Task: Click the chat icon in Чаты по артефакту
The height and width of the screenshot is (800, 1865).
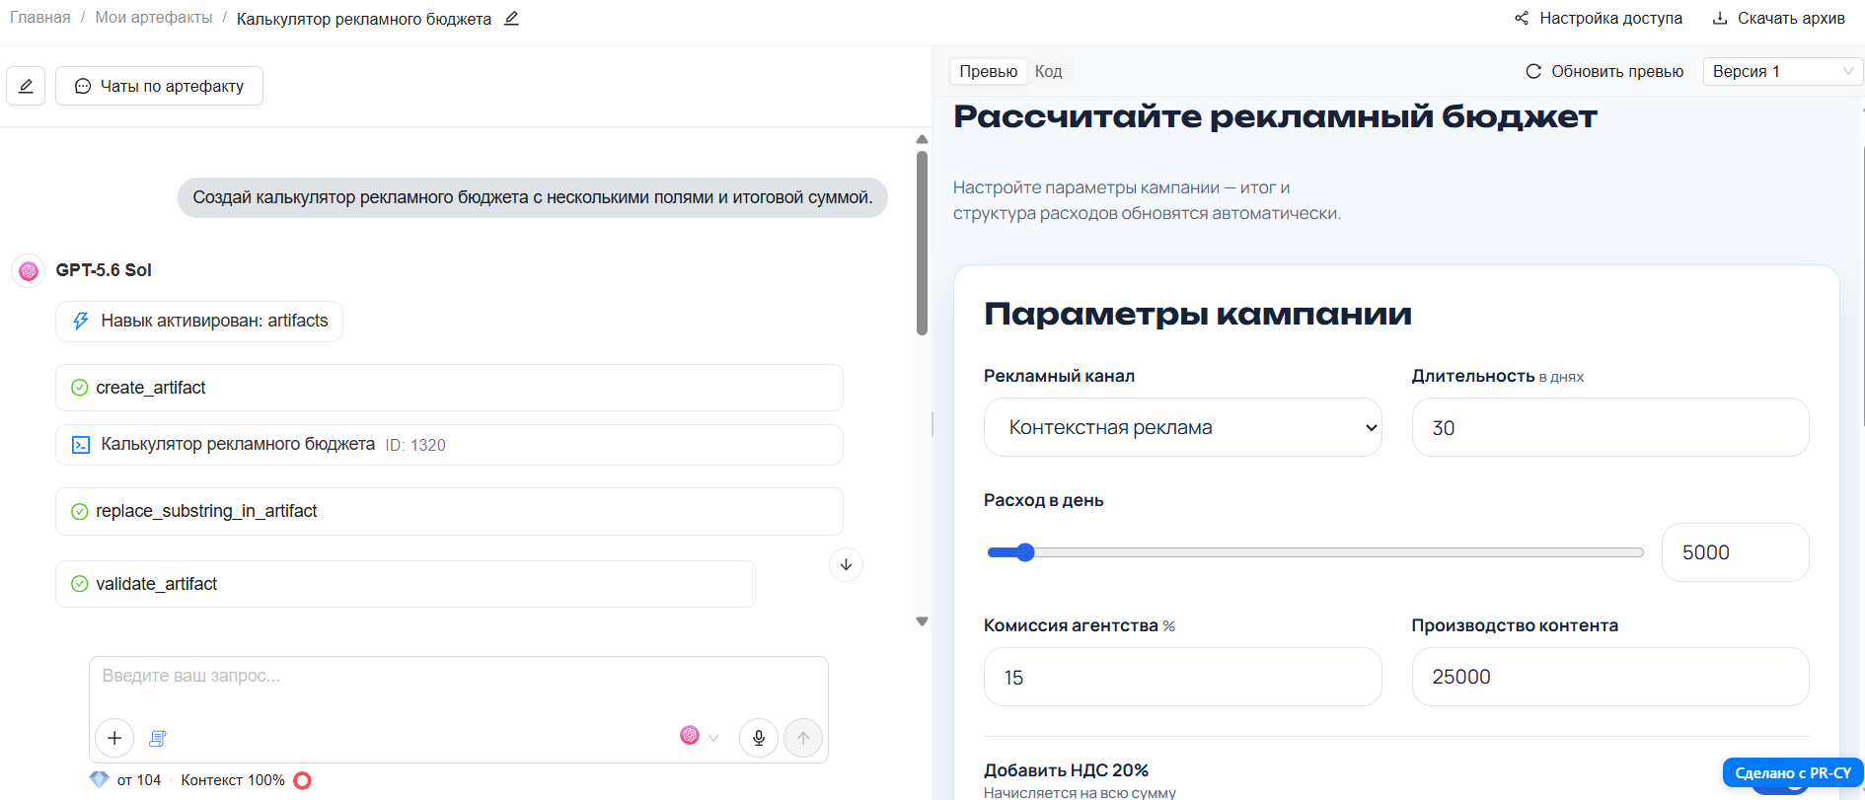Action: (x=83, y=86)
